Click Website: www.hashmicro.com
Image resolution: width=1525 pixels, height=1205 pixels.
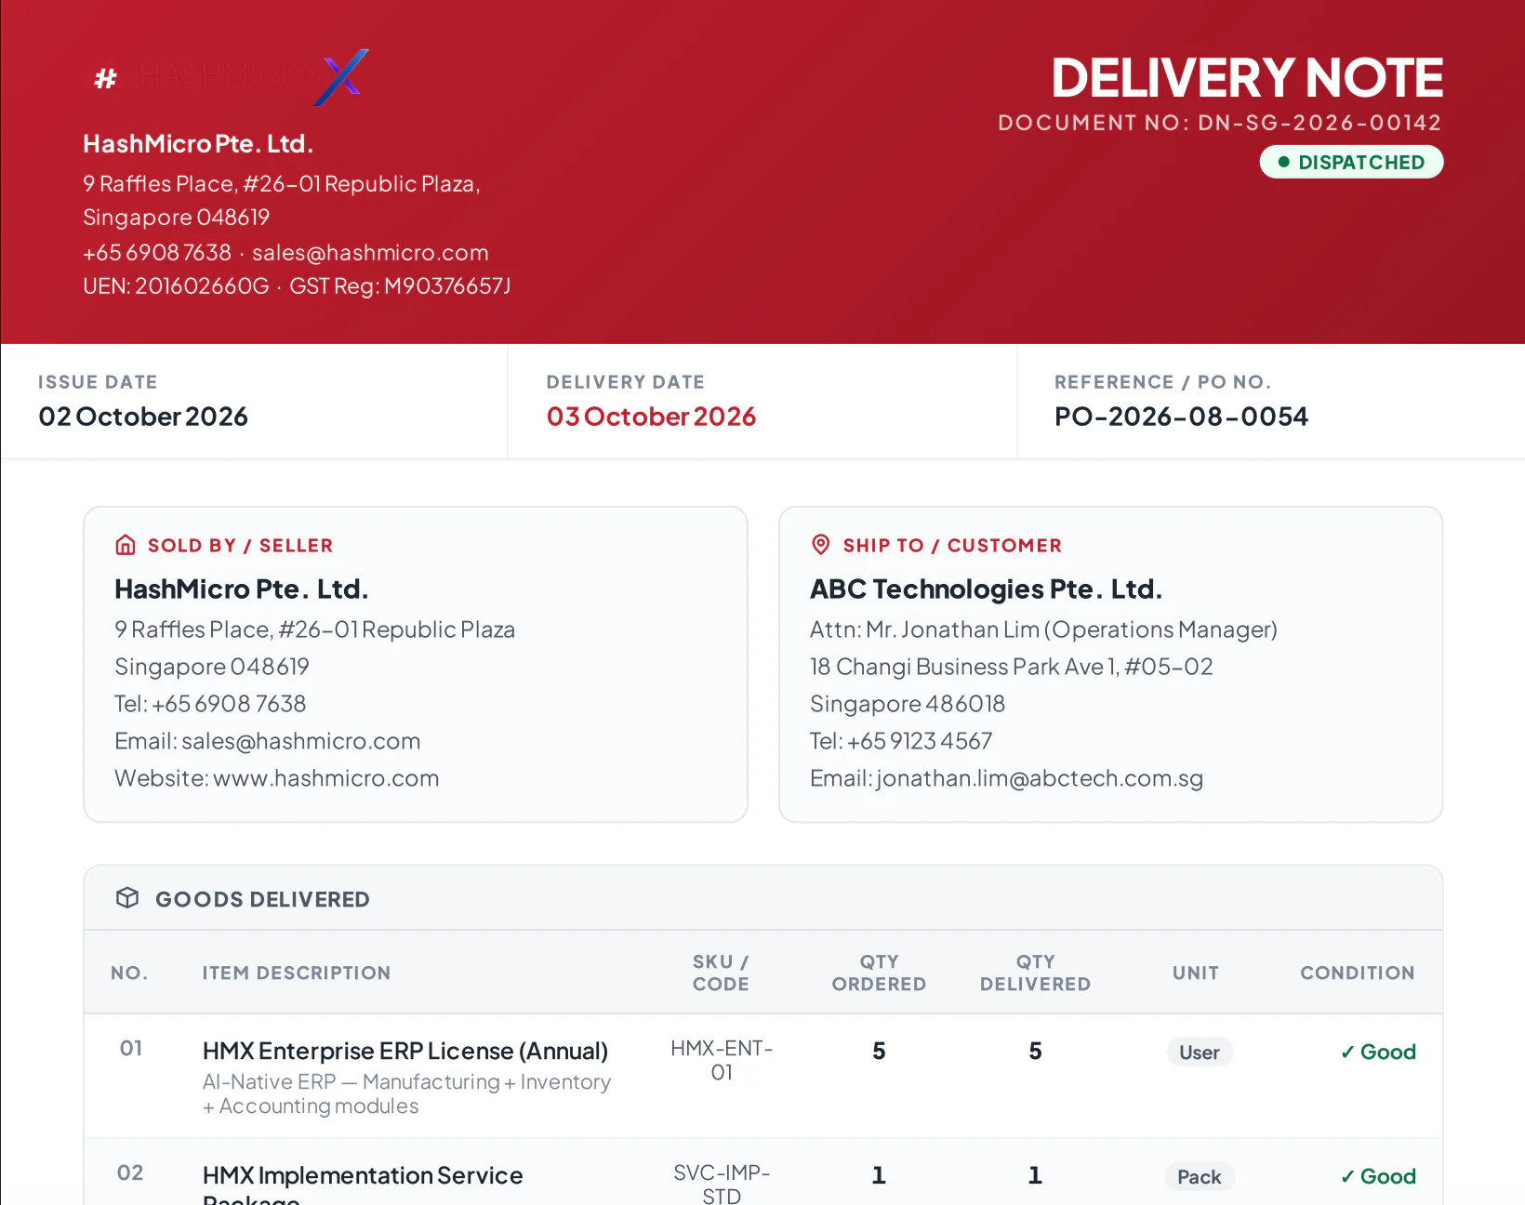tap(277, 778)
